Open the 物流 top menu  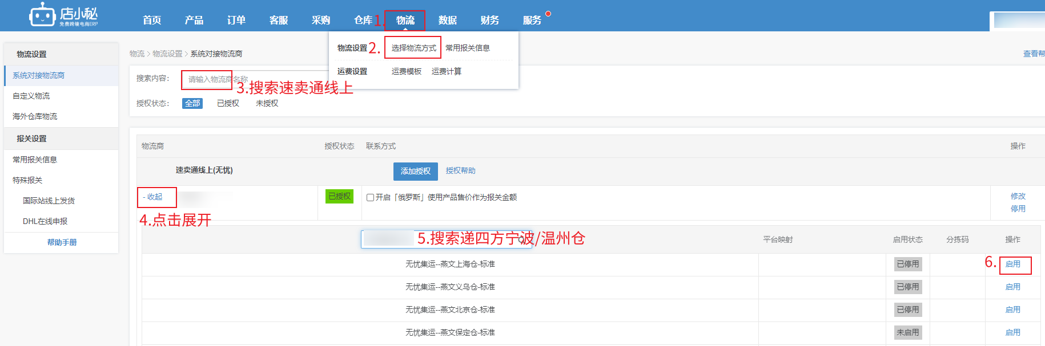tap(405, 21)
